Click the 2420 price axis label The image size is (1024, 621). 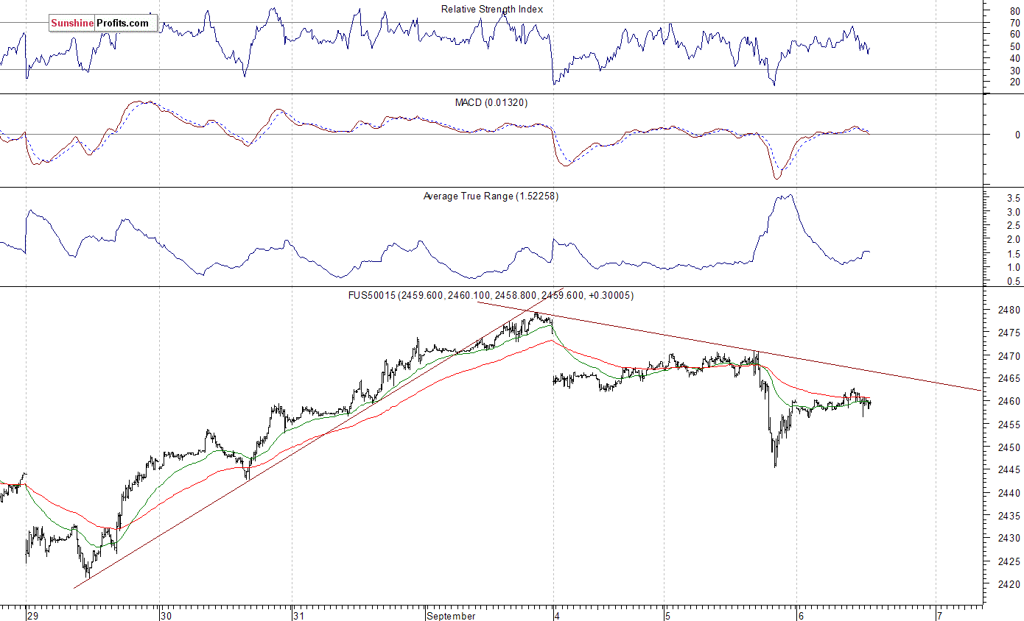click(x=1009, y=585)
